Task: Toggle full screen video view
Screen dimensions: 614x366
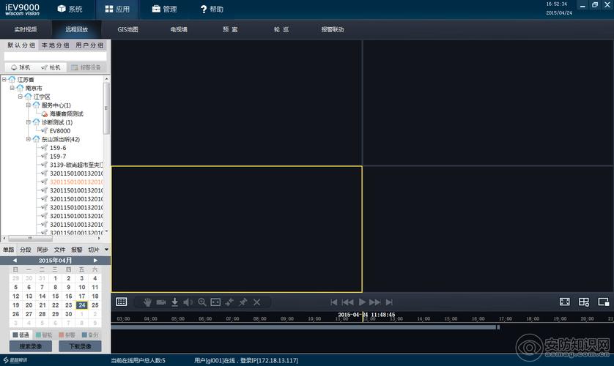Action: click(565, 302)
